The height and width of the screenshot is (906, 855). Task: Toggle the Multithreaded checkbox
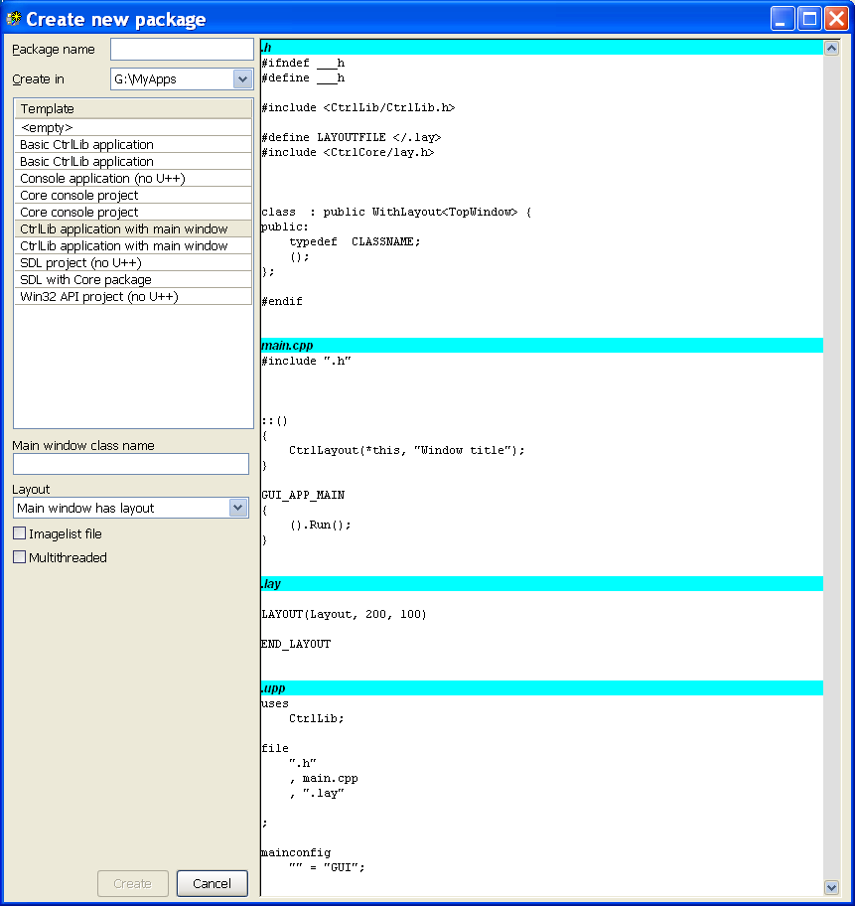tap(19, 557)
